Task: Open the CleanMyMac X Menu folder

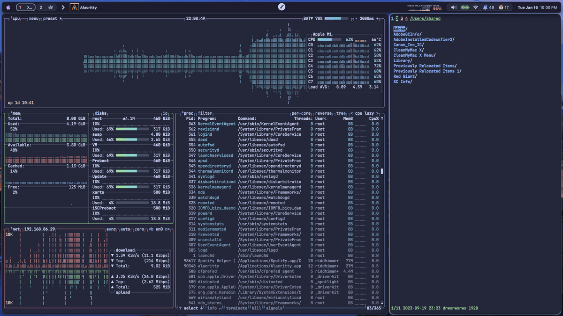Action: coord(414,55)
